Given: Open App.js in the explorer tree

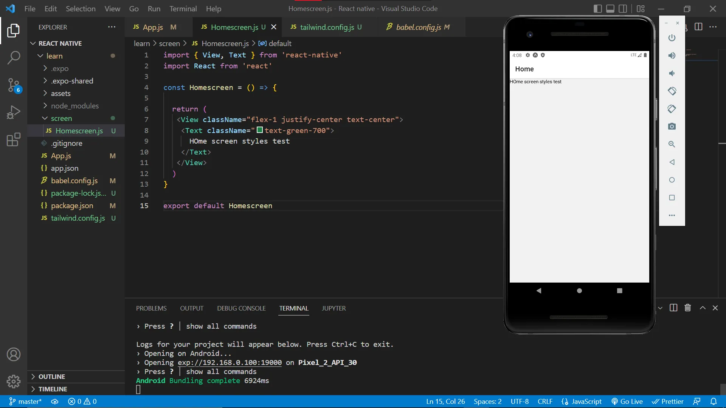Looking at the screenshot, I should pos(61,156).
